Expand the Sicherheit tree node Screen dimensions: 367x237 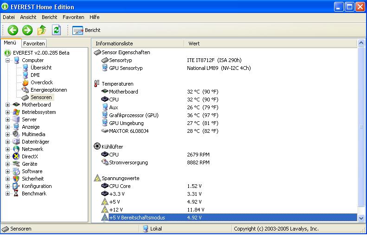[x=8, y=179]
